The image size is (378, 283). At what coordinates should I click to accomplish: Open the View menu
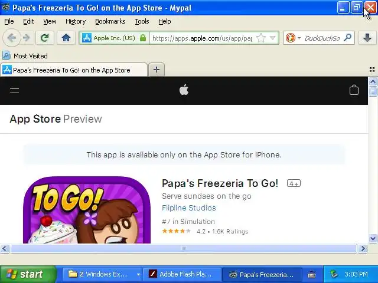pyautogui.click(x=50, y=21)
